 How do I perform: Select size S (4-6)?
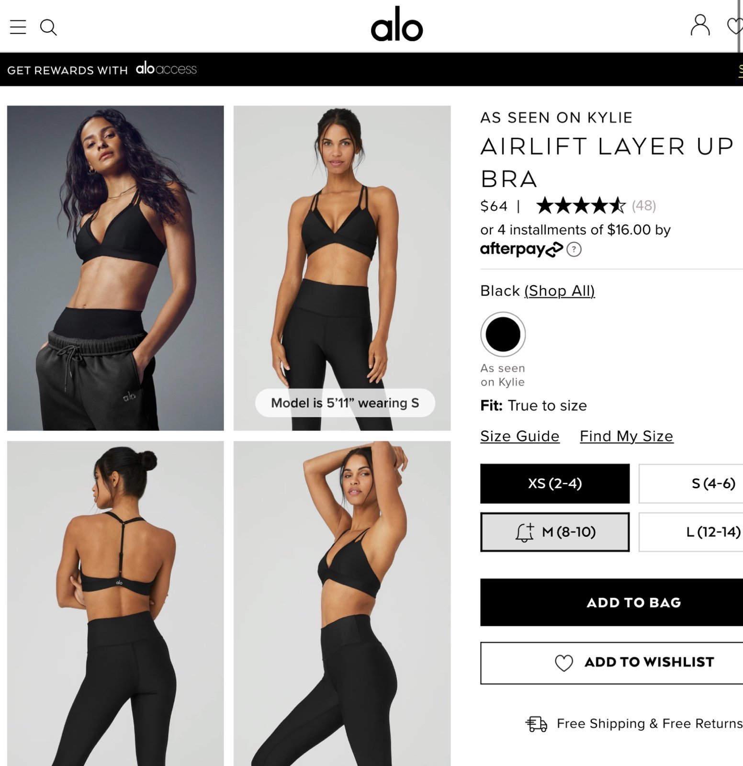[691, 484]
